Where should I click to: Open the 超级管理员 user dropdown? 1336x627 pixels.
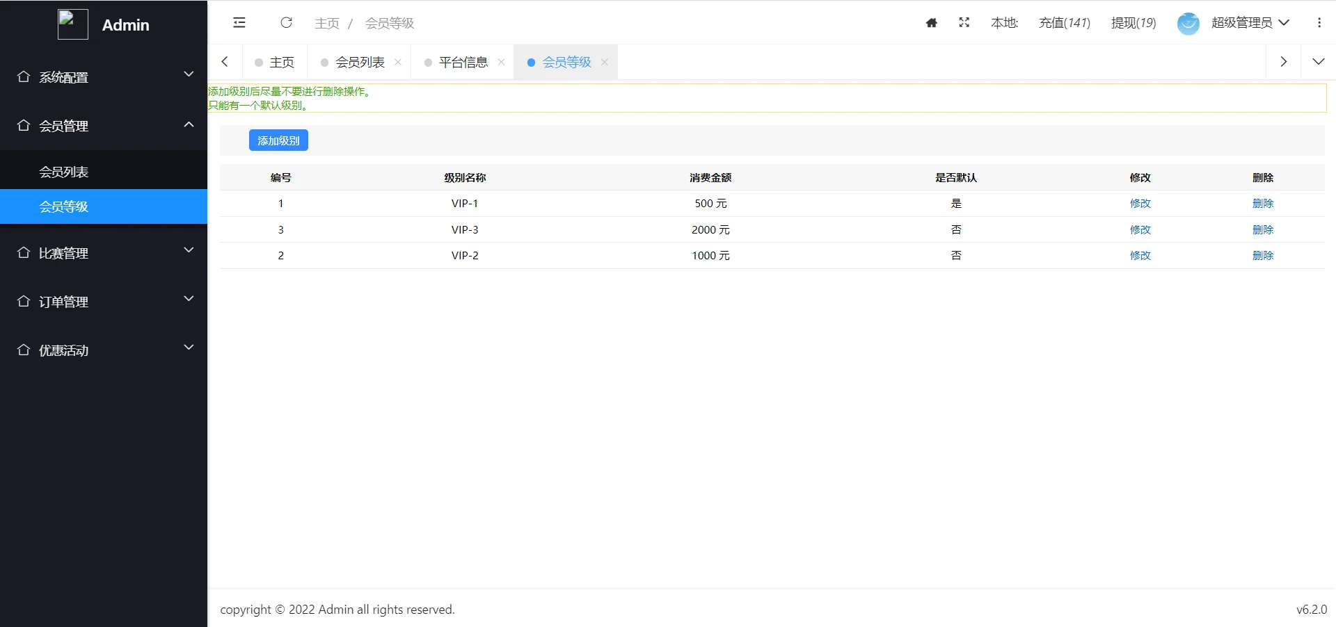tap(1250, 23)
